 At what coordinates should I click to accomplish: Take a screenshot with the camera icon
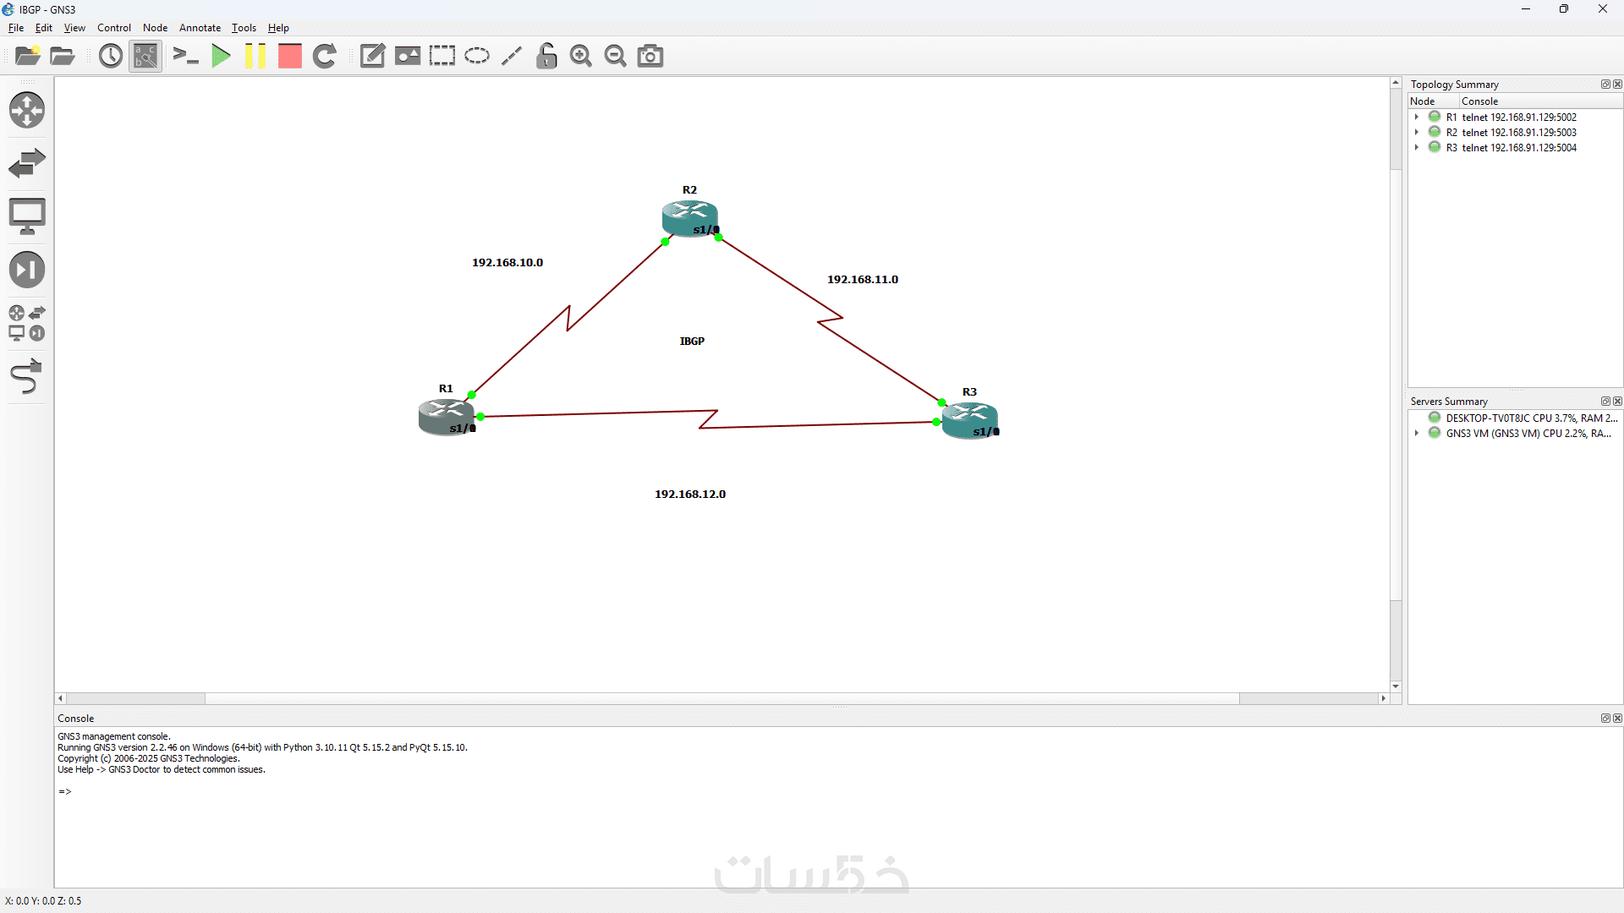tap(650, 57)
